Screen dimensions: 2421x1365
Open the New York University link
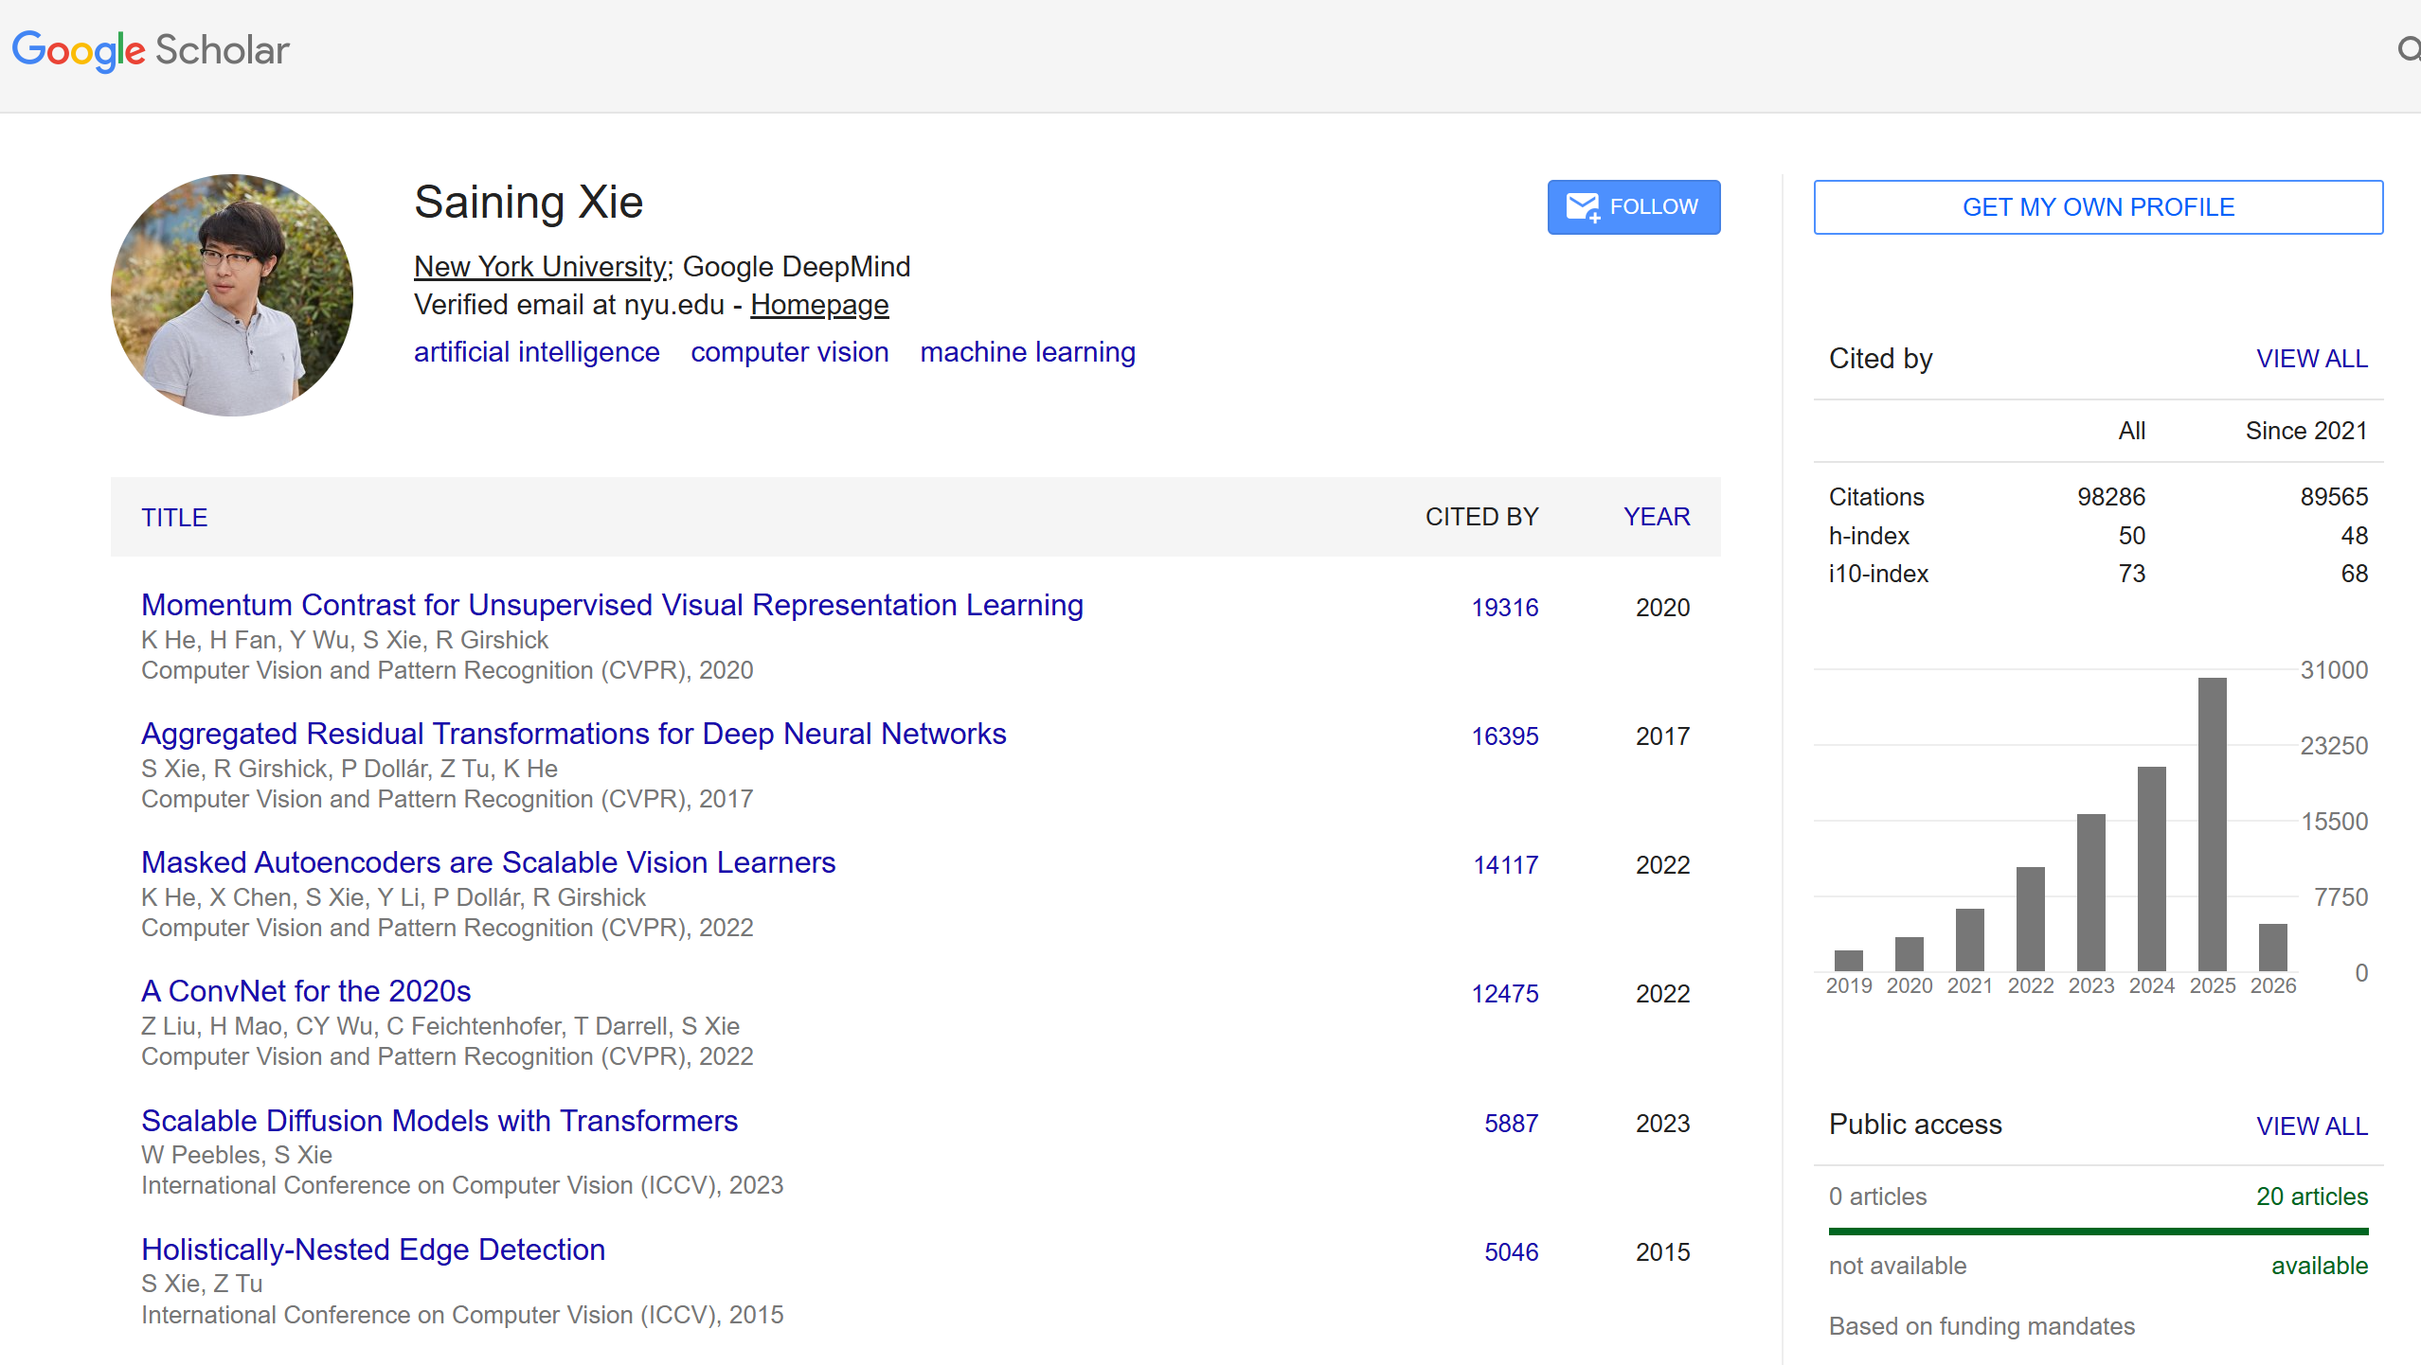541,267
